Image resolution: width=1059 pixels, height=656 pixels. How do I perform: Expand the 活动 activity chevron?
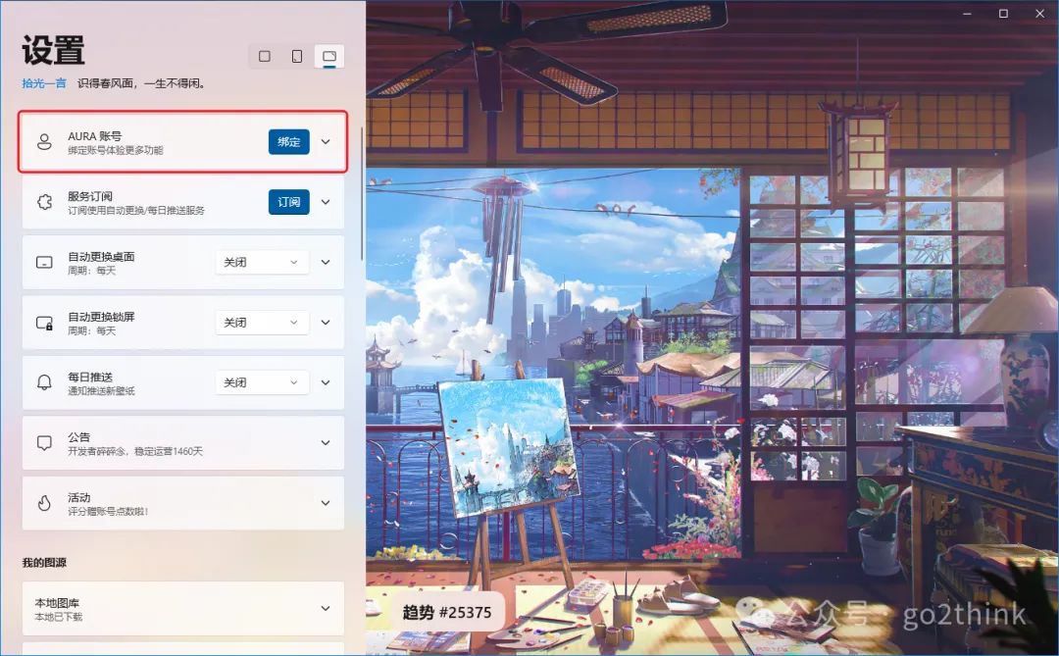[326, 503]
